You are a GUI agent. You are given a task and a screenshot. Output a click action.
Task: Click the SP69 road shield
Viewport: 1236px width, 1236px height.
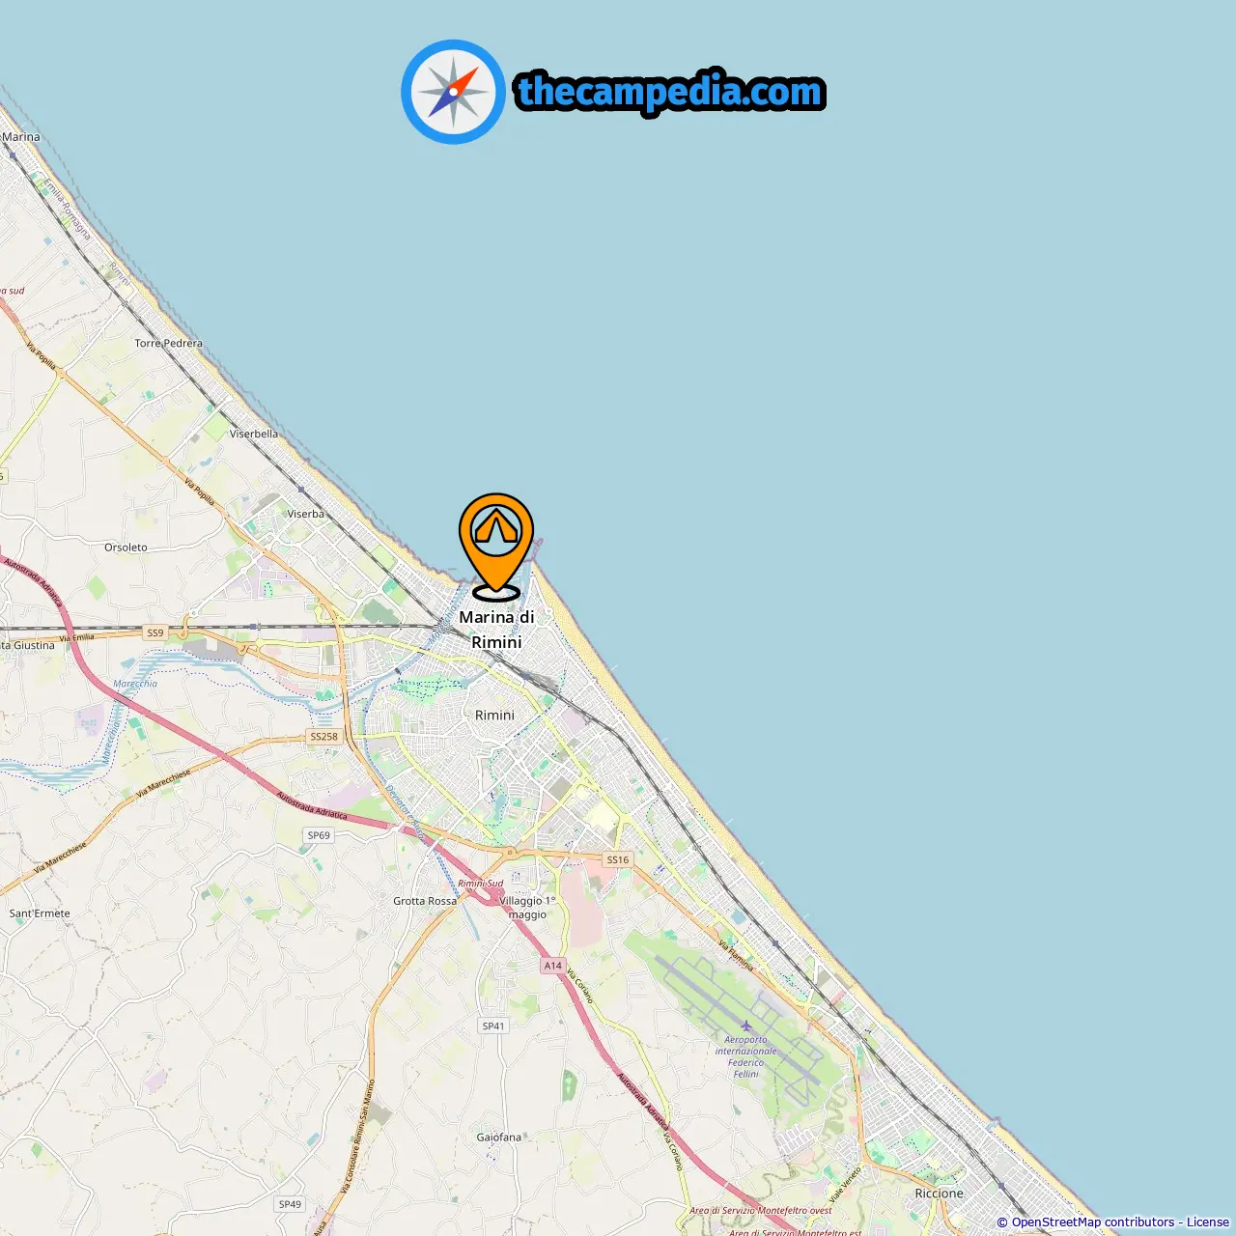(319, 836)
